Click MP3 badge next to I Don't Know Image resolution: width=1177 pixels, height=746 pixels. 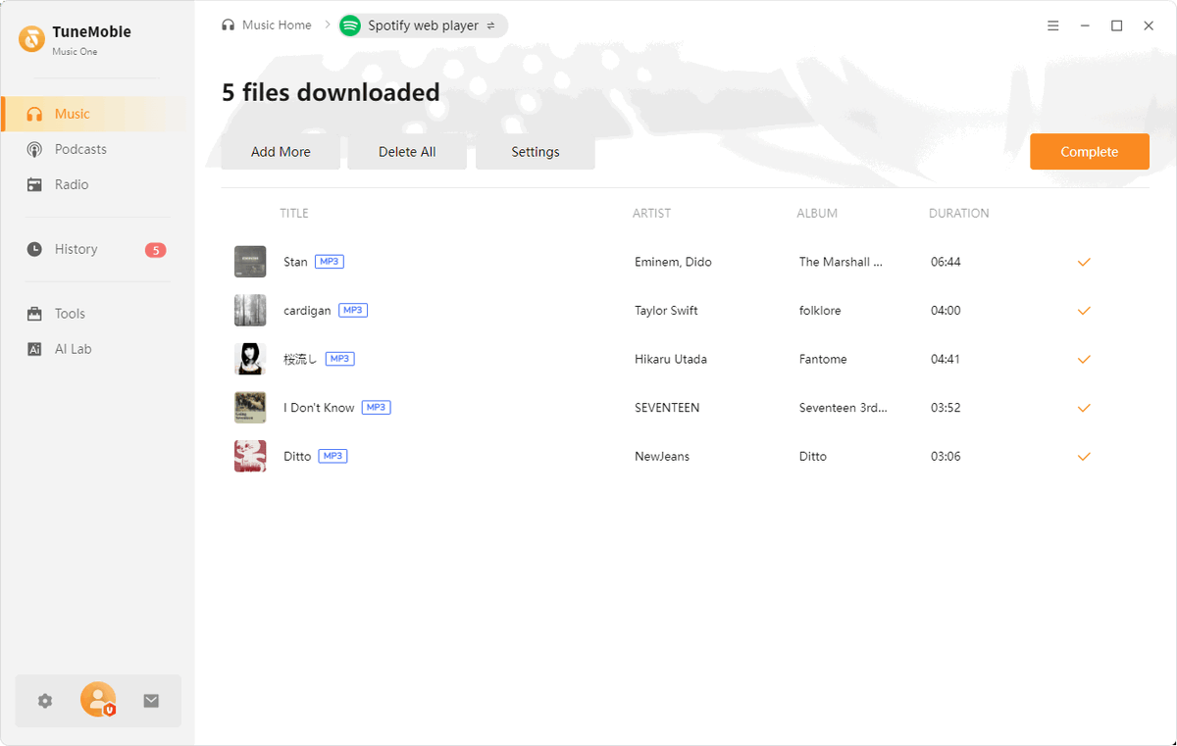coord(377,407)
